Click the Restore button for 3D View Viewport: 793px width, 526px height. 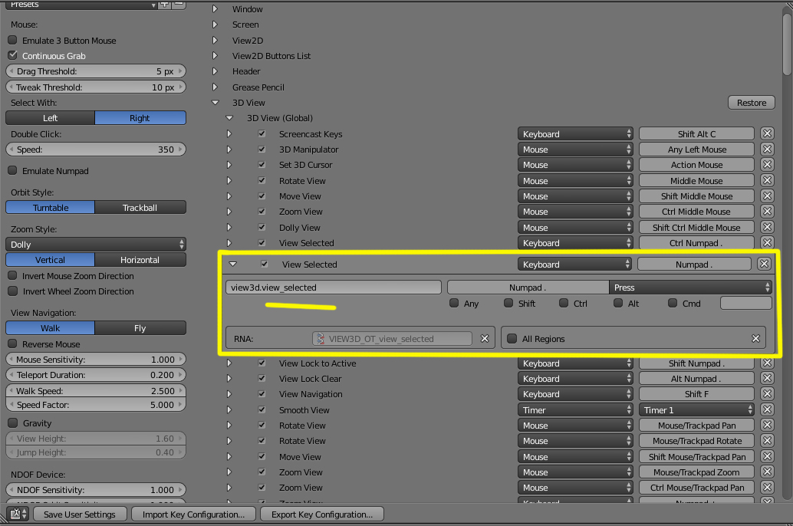click(x=752, y=103)
